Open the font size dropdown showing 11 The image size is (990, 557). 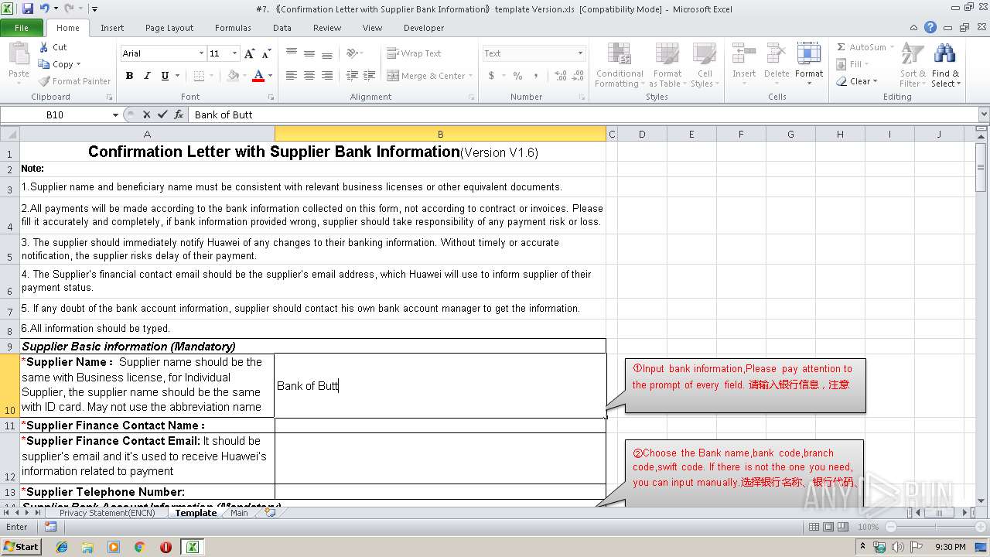point(234,53)
